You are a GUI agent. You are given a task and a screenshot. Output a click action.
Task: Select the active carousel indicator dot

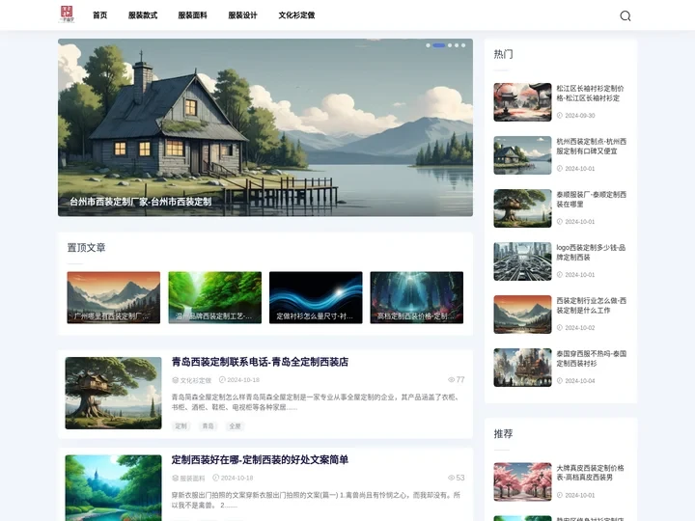point(439,45)
